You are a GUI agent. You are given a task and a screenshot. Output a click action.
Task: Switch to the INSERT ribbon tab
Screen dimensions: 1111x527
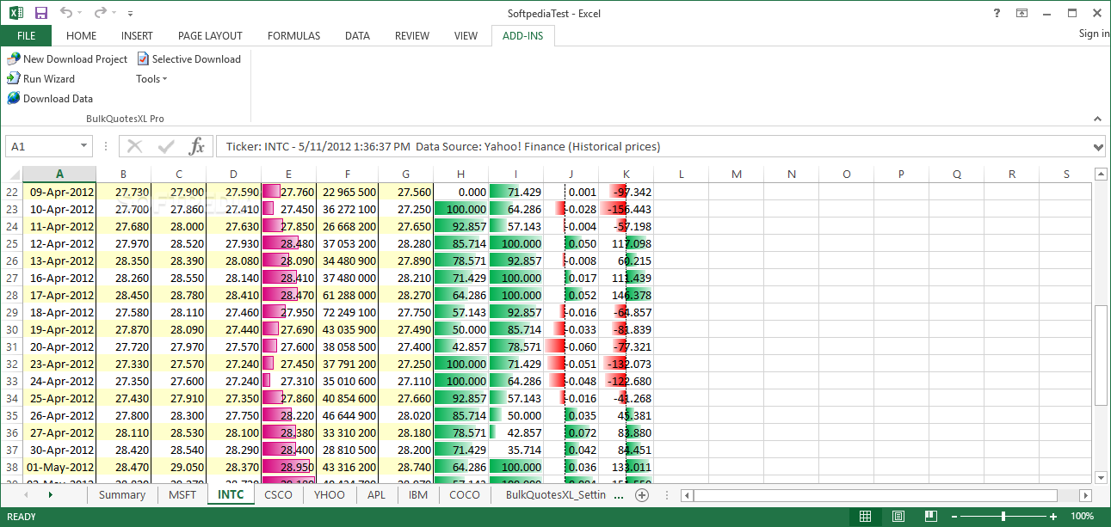click(x=137, y=36)
